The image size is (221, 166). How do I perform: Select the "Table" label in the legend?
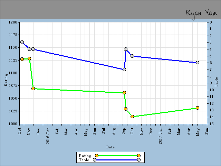point(84,160)
